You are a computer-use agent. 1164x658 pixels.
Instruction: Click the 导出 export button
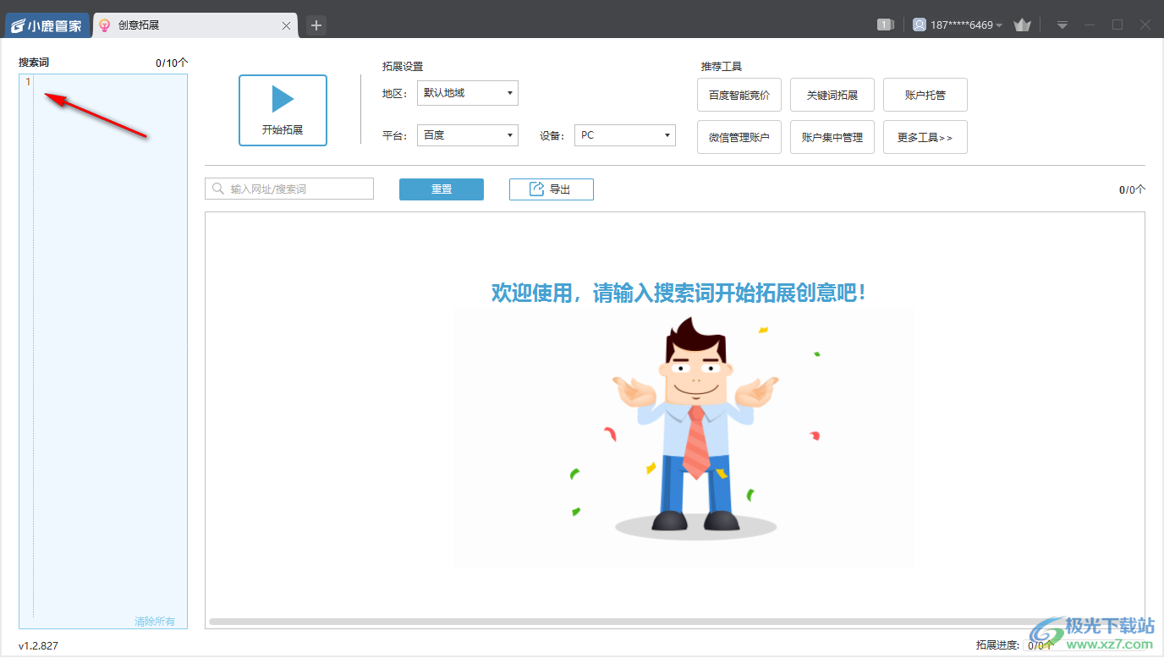pos(552,189)
